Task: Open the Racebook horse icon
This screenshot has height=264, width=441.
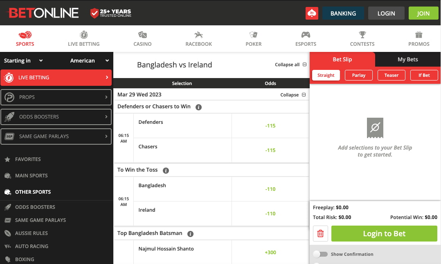Action: pos(198,35)
